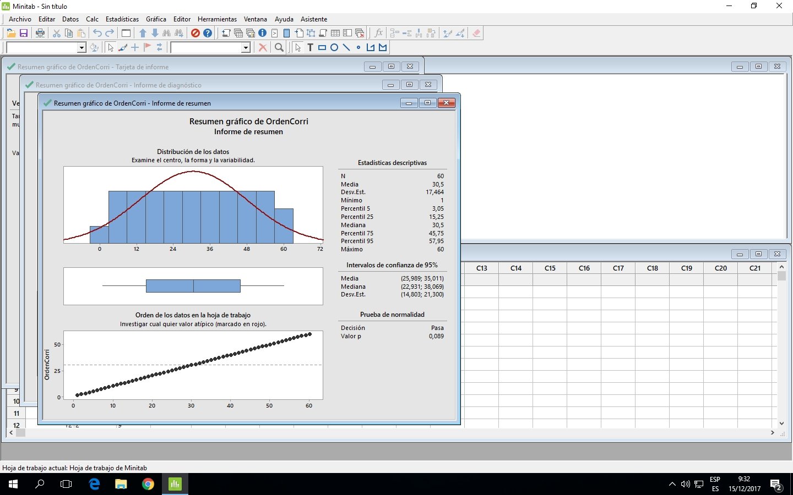Image resolution: width=793 pixels, height=495 pixels.
Task: Cut the selection with the scissors icon
Action: tap(57, 34)
